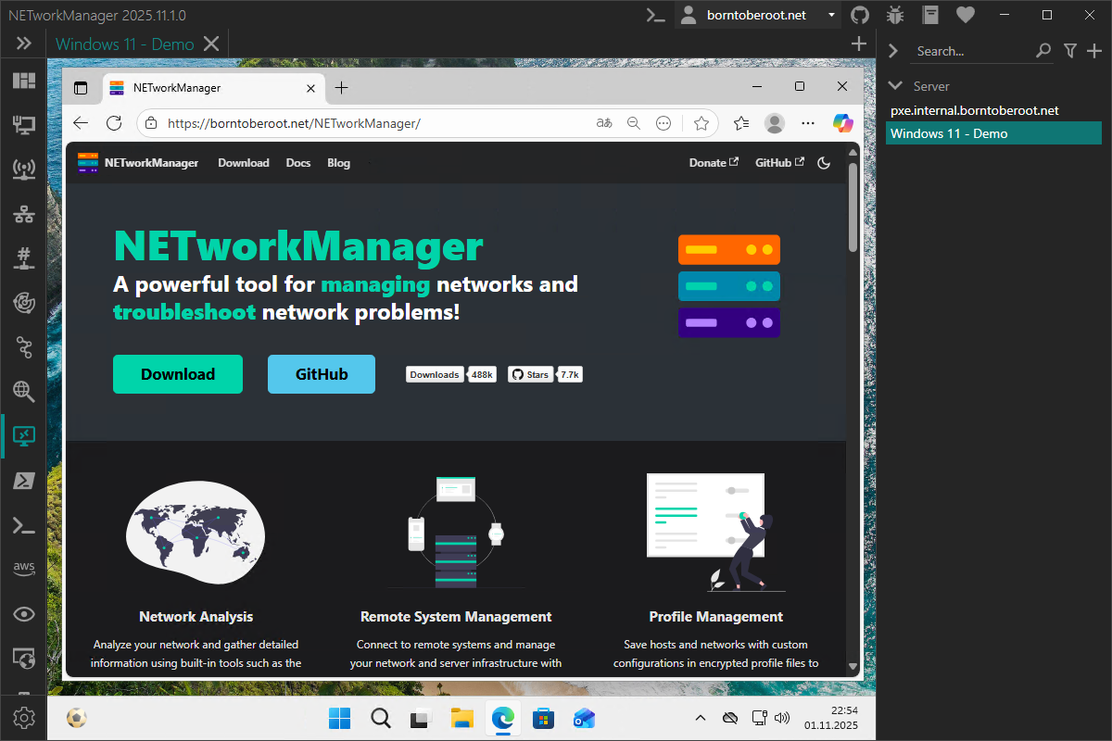Toggle the profile filter funnel
The image size is (1112, 741).
coord(1069,51)
